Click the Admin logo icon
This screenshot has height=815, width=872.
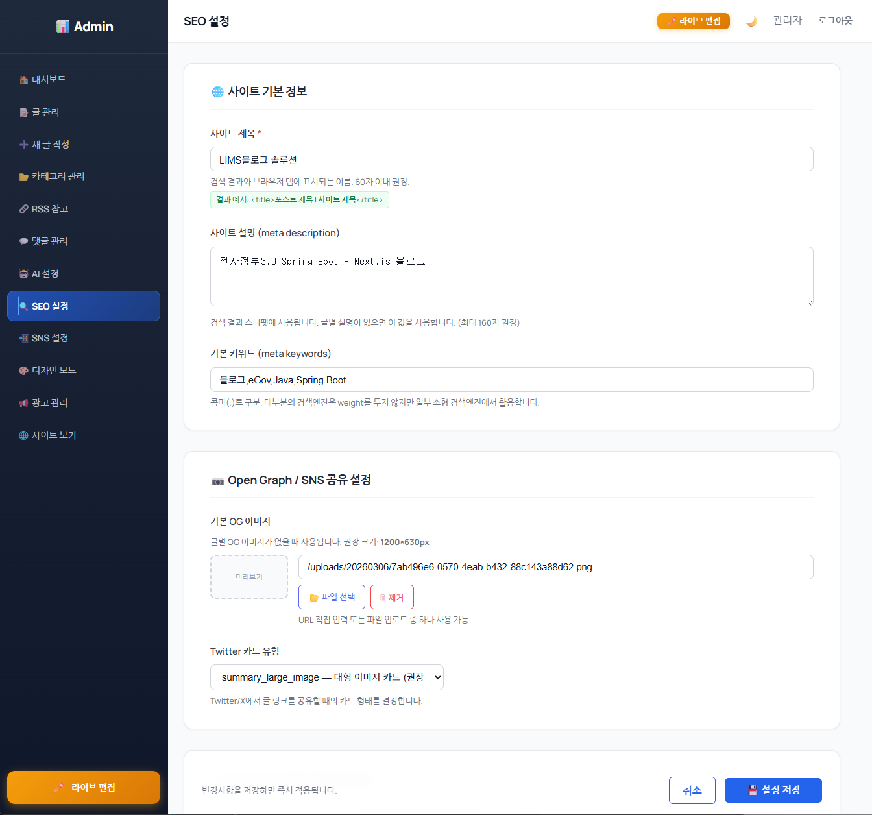(x=63, y=27)
